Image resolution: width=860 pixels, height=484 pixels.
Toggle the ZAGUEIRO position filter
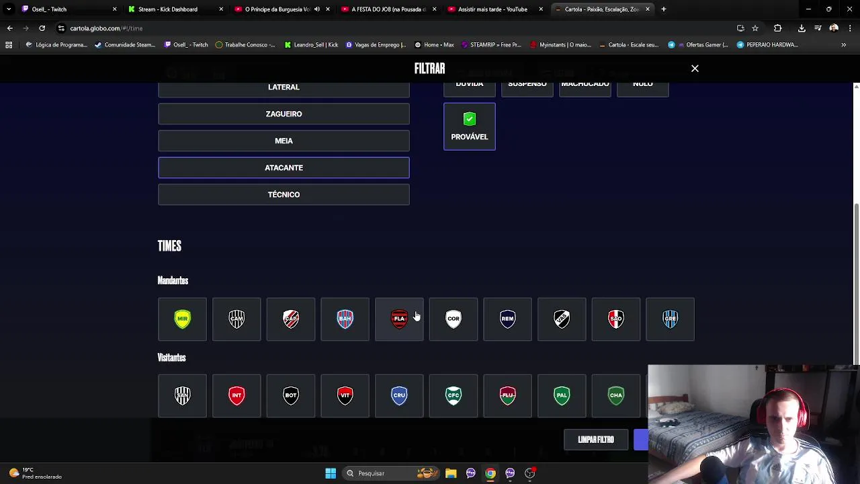click(284, 114)
